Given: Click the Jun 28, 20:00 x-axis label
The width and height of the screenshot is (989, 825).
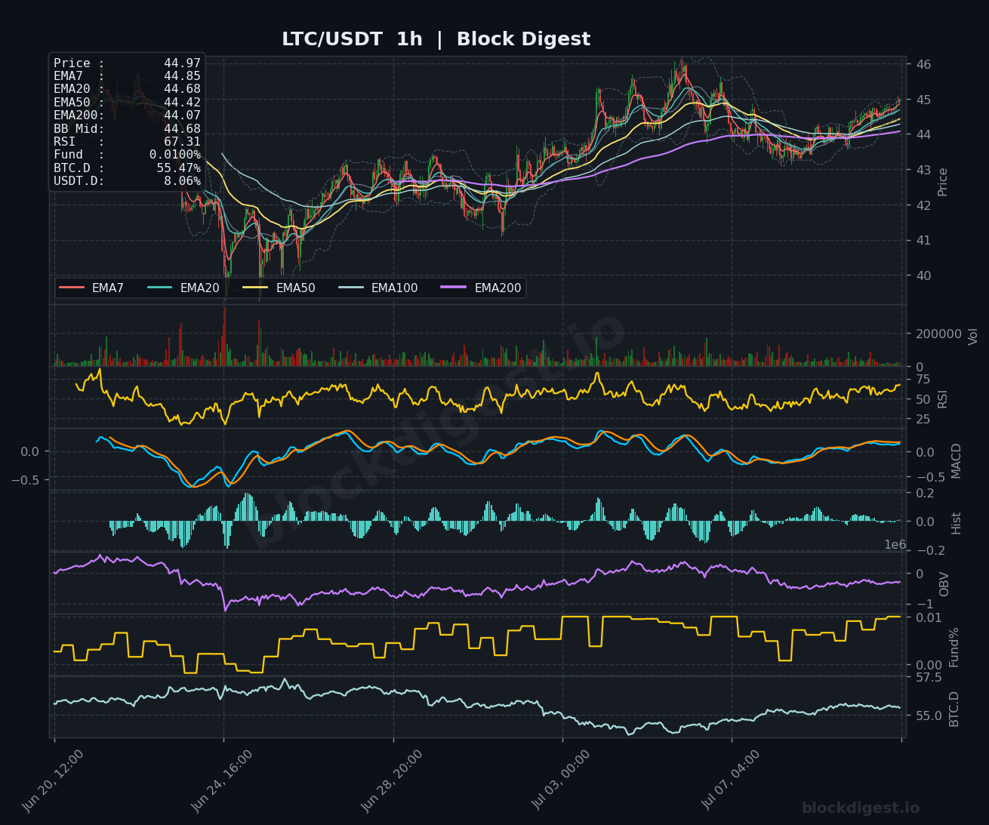Looking at the screenshot, I should click(393, 780).
